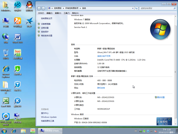Image resolution: width=178 pixels, height=134 pixels.
Task: Expand arrow after 控制面板 in breadcrumb
Action: (x=63, y=8)
